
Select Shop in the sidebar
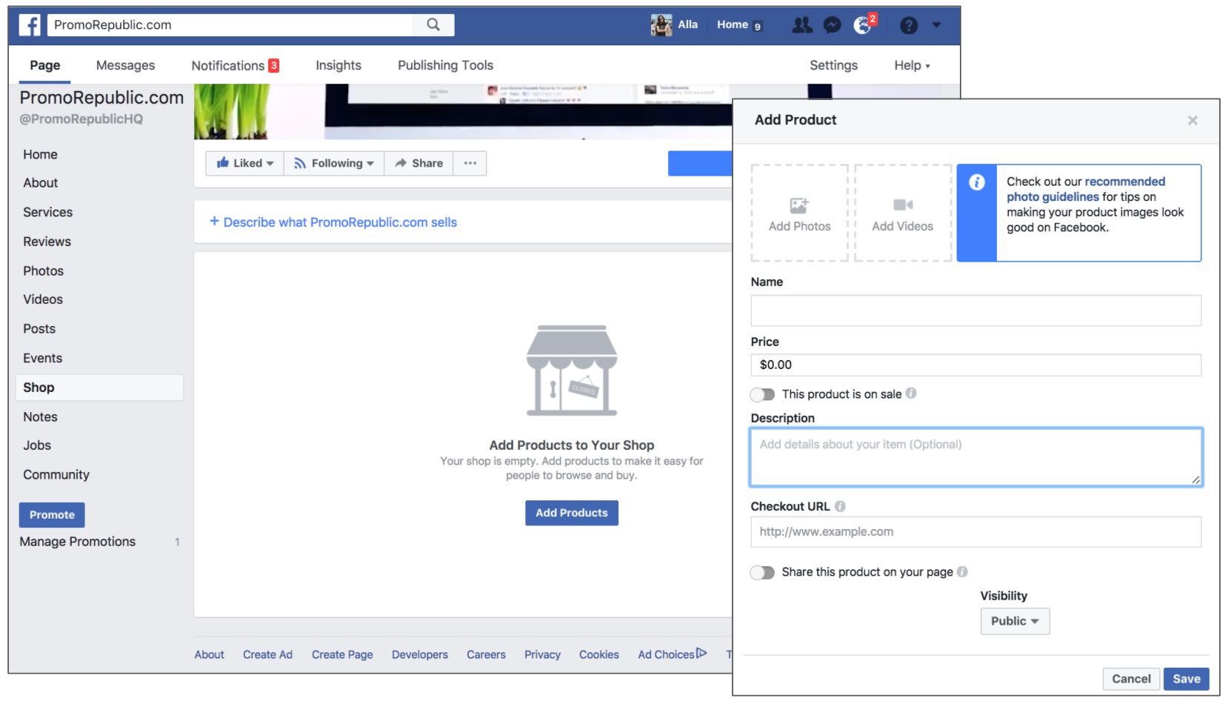[99, 388]
